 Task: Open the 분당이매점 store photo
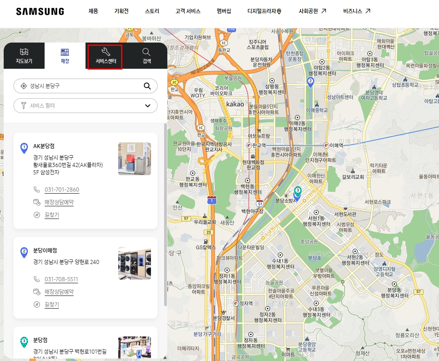click(x=135, y=263)
